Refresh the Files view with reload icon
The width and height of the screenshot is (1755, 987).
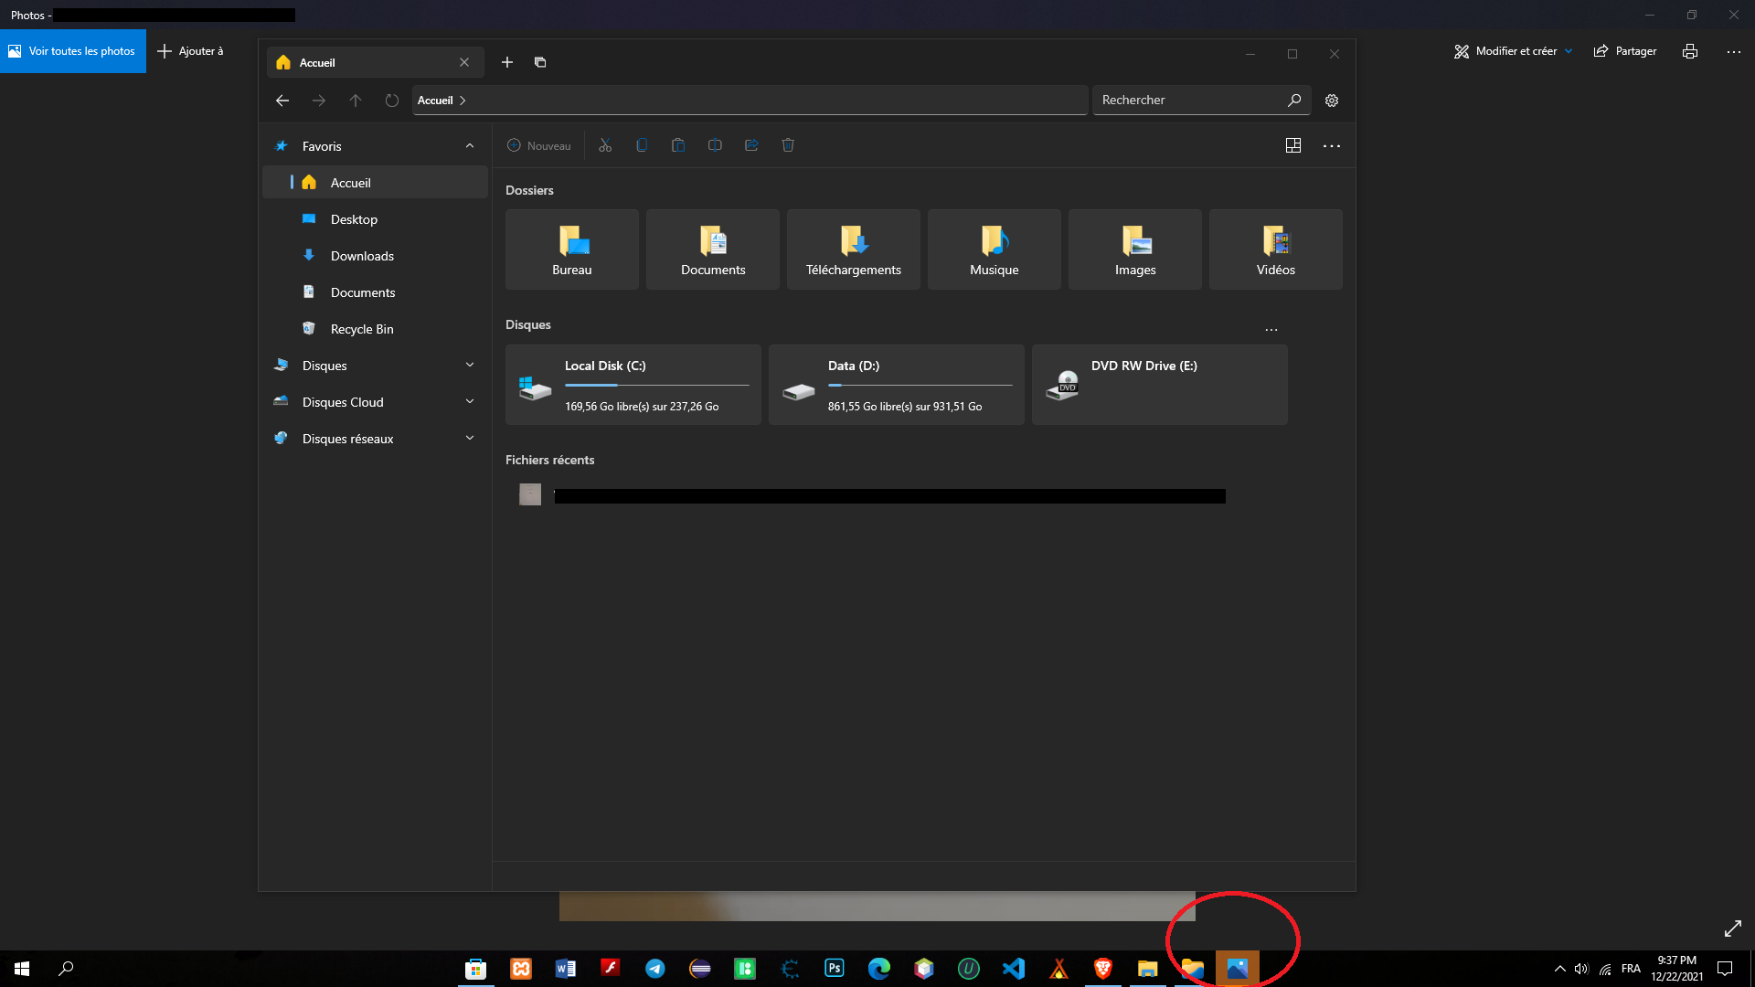[x=392, y=101]
